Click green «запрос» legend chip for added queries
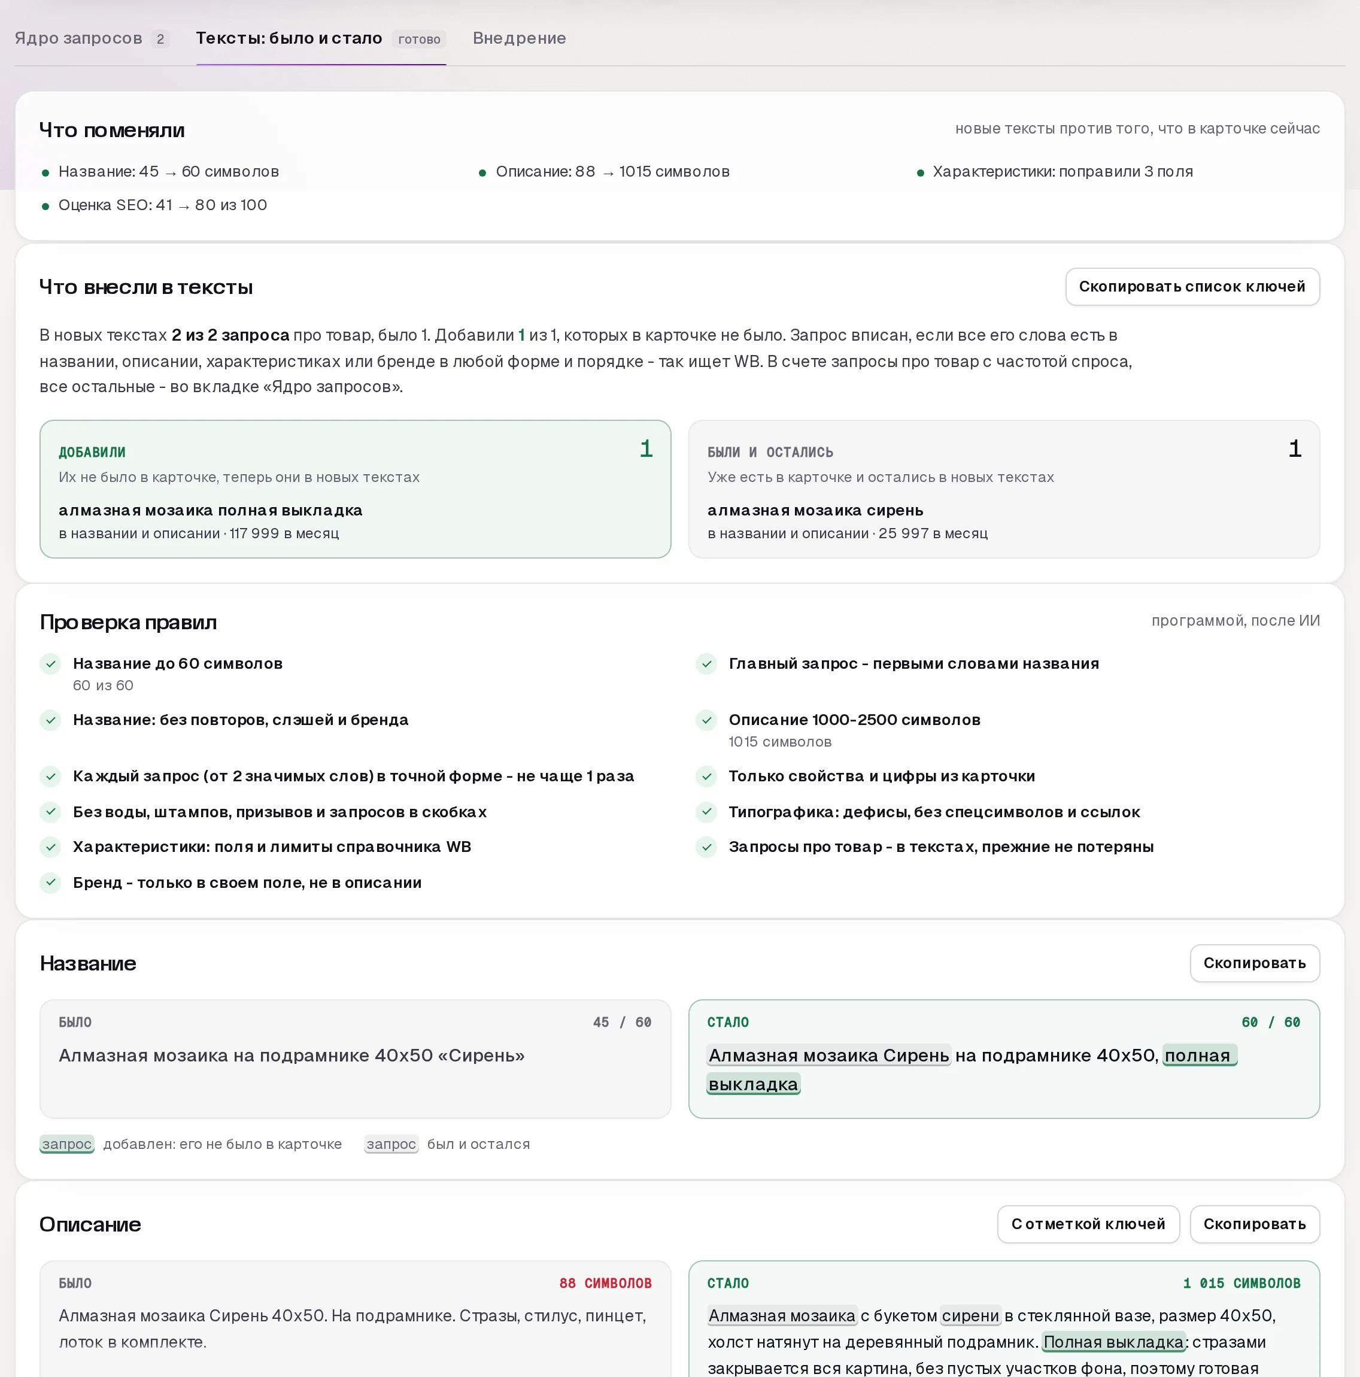The height and width of the screenshot is (1377, 1360). pyautogui.click(x=67, y=1144)
